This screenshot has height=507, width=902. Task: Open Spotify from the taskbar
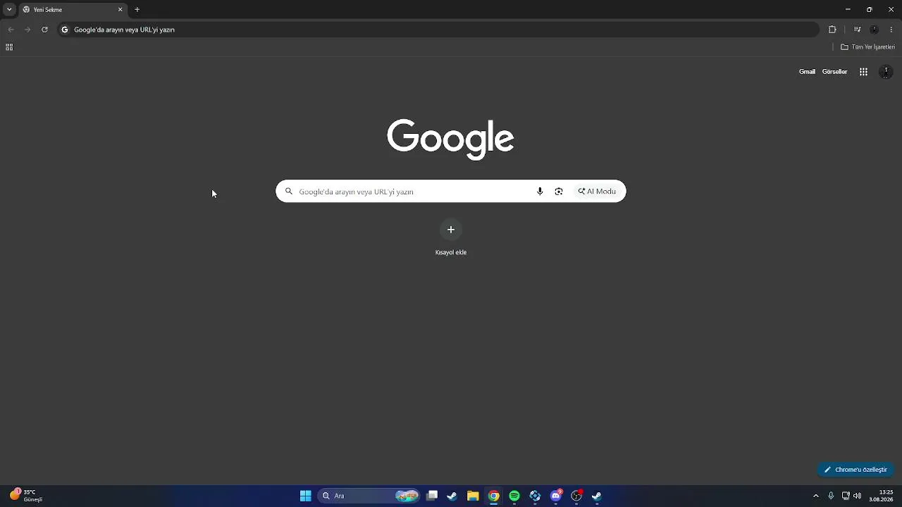point(514,496)
